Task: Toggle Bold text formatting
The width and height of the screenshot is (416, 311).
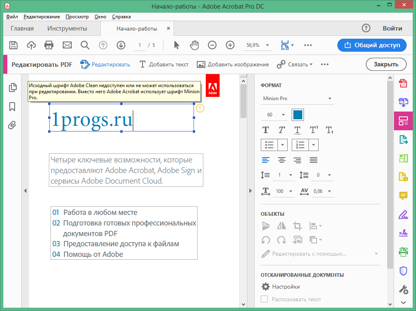Action: click(266, 130)
